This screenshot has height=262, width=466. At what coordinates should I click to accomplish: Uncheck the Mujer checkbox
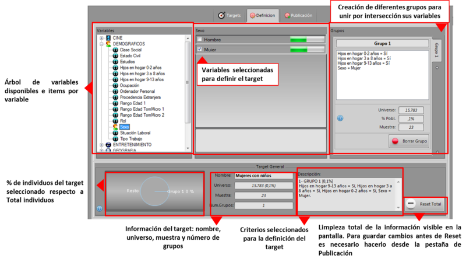click(200, 50)
